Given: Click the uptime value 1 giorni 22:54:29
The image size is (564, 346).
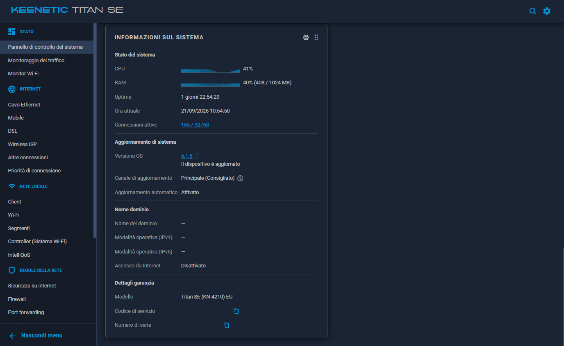Looking at the screenshot, I should (x=200, y=97).
